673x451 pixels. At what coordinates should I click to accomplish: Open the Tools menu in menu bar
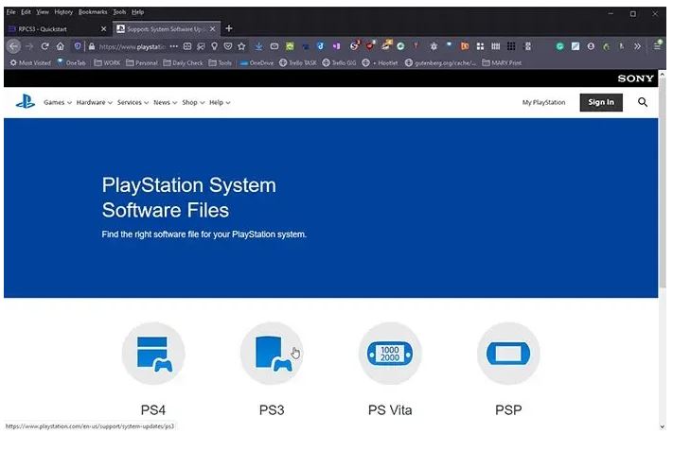119,12
